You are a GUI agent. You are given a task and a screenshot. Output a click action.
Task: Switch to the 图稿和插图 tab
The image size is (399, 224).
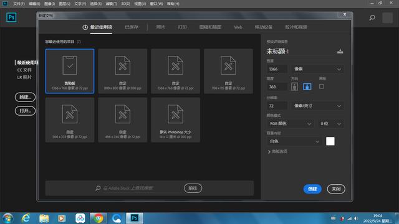pyautogui.click(x=211, y=27)
